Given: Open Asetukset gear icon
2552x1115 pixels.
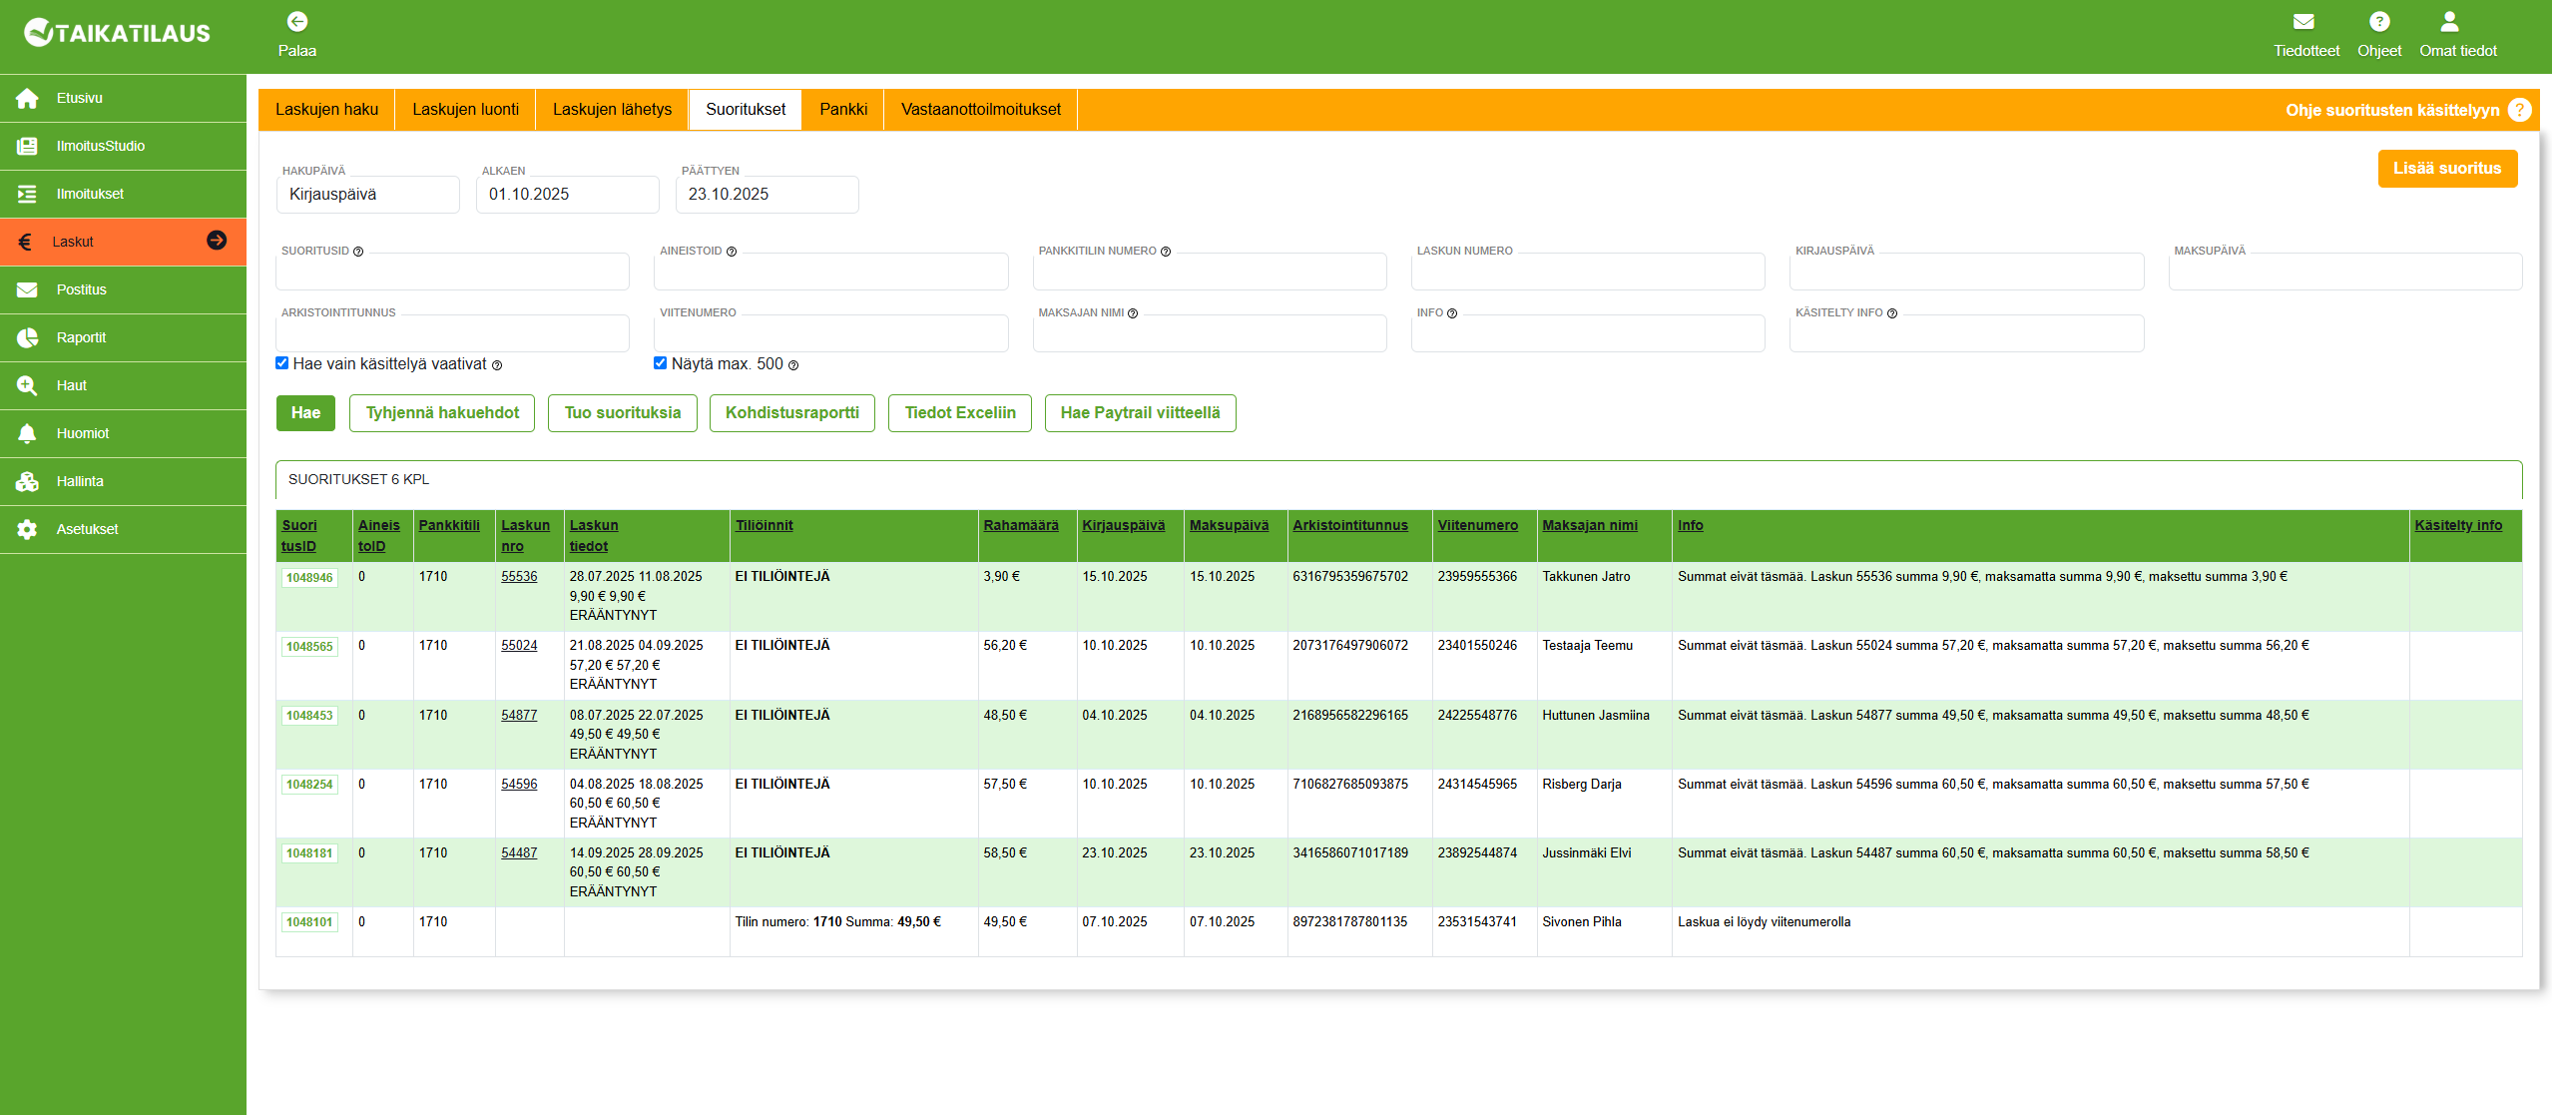Looking at the screenshot, I should pyautogui.click(x=27, y=530).
